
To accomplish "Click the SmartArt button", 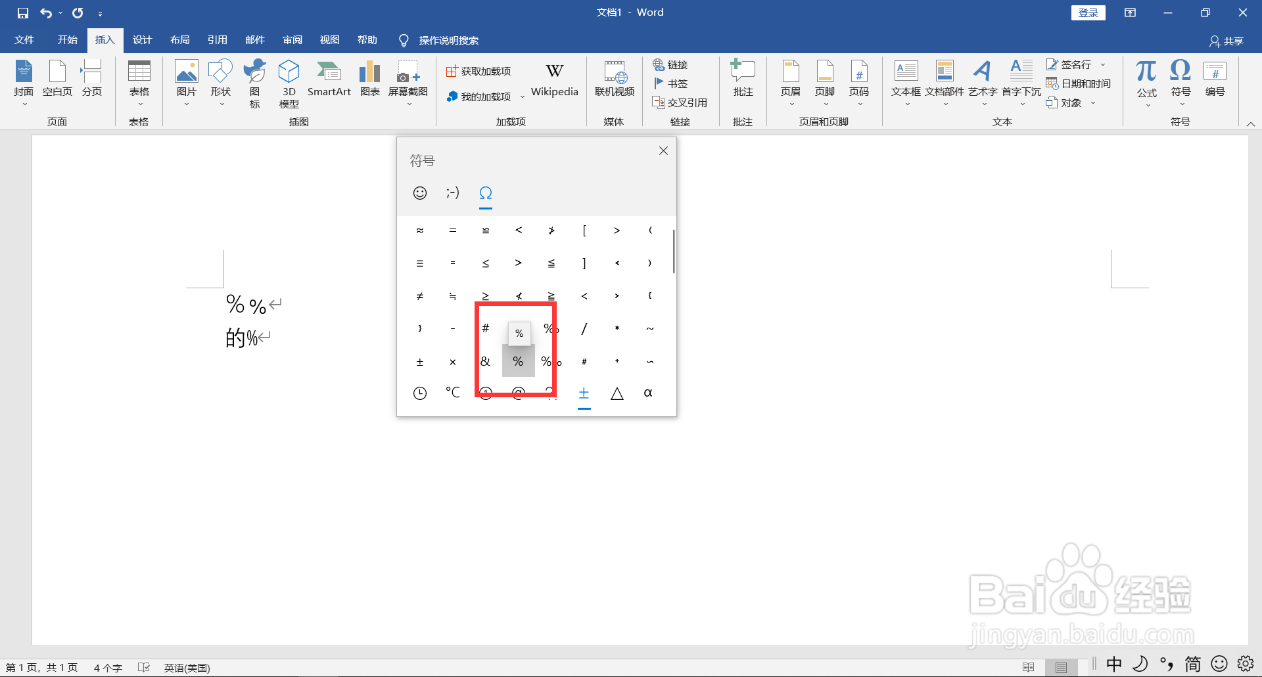I will click(329, 79).
